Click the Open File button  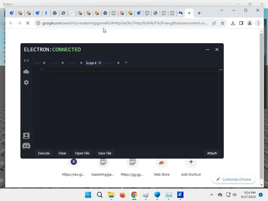click(82, 153)
